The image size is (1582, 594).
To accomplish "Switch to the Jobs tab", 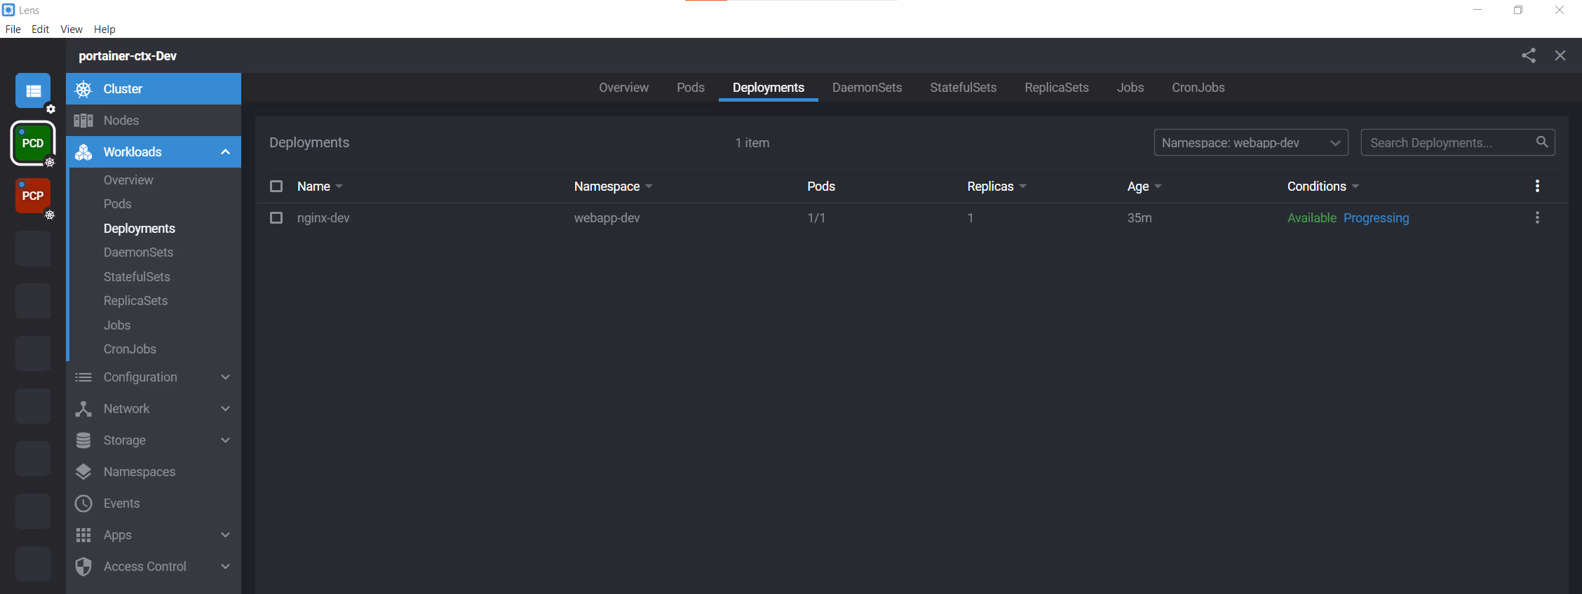I will pyautogui.click(x=1130, y=88).
